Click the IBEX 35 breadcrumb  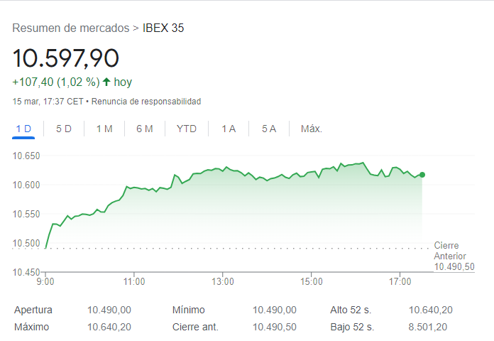click(x=163, y=28)
